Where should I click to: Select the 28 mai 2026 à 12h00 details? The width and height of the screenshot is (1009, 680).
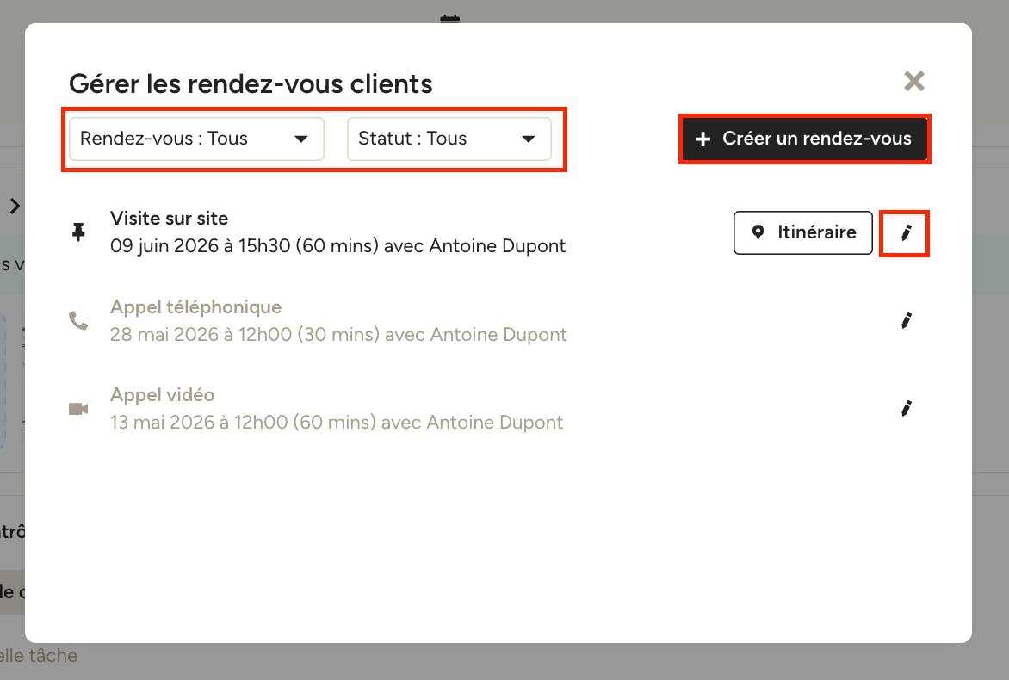pos(338,335)
